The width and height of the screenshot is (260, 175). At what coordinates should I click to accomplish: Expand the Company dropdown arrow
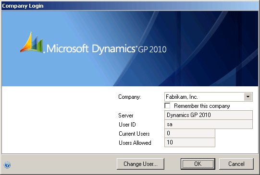248,97
